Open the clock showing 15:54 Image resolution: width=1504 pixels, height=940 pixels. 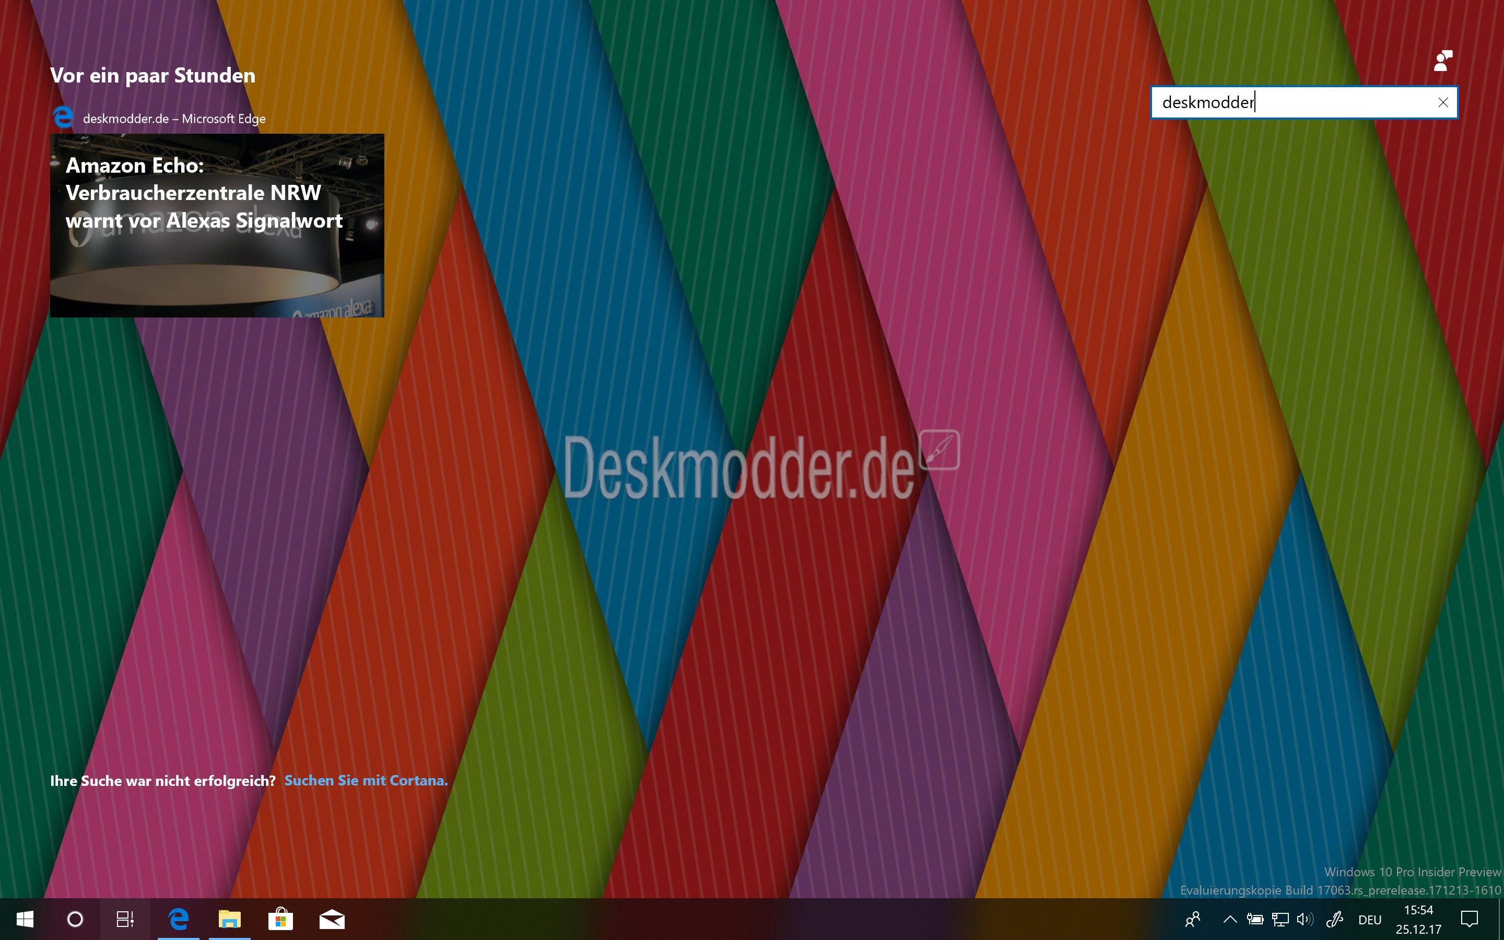[x=1418, y=920]
